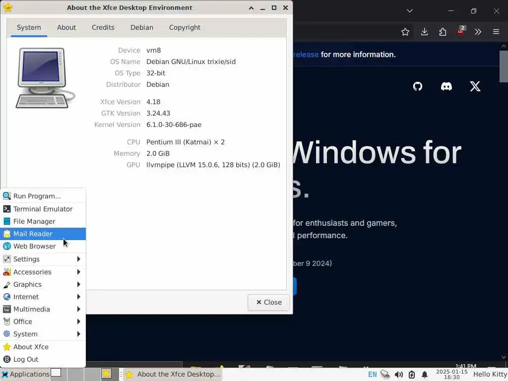Click the computer illustration in System tab

pos(45,78)
